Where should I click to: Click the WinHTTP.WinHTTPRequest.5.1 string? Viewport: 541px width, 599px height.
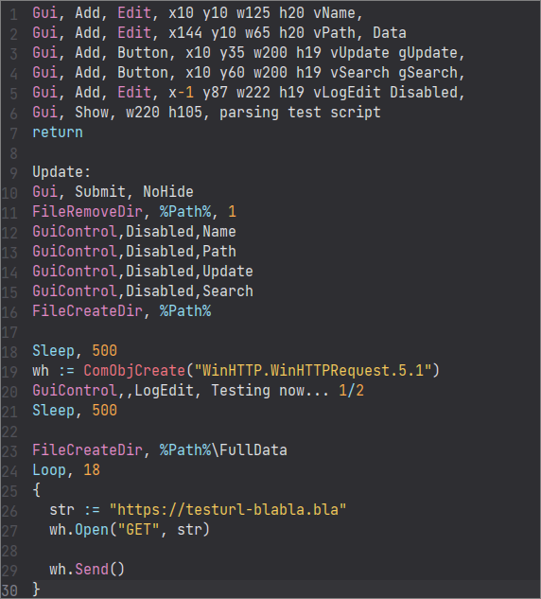pos(313,371)
